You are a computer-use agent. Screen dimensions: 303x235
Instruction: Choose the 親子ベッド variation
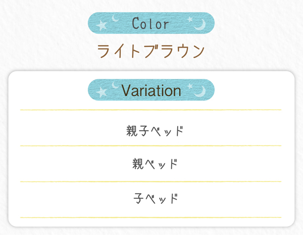click(155, 131)
